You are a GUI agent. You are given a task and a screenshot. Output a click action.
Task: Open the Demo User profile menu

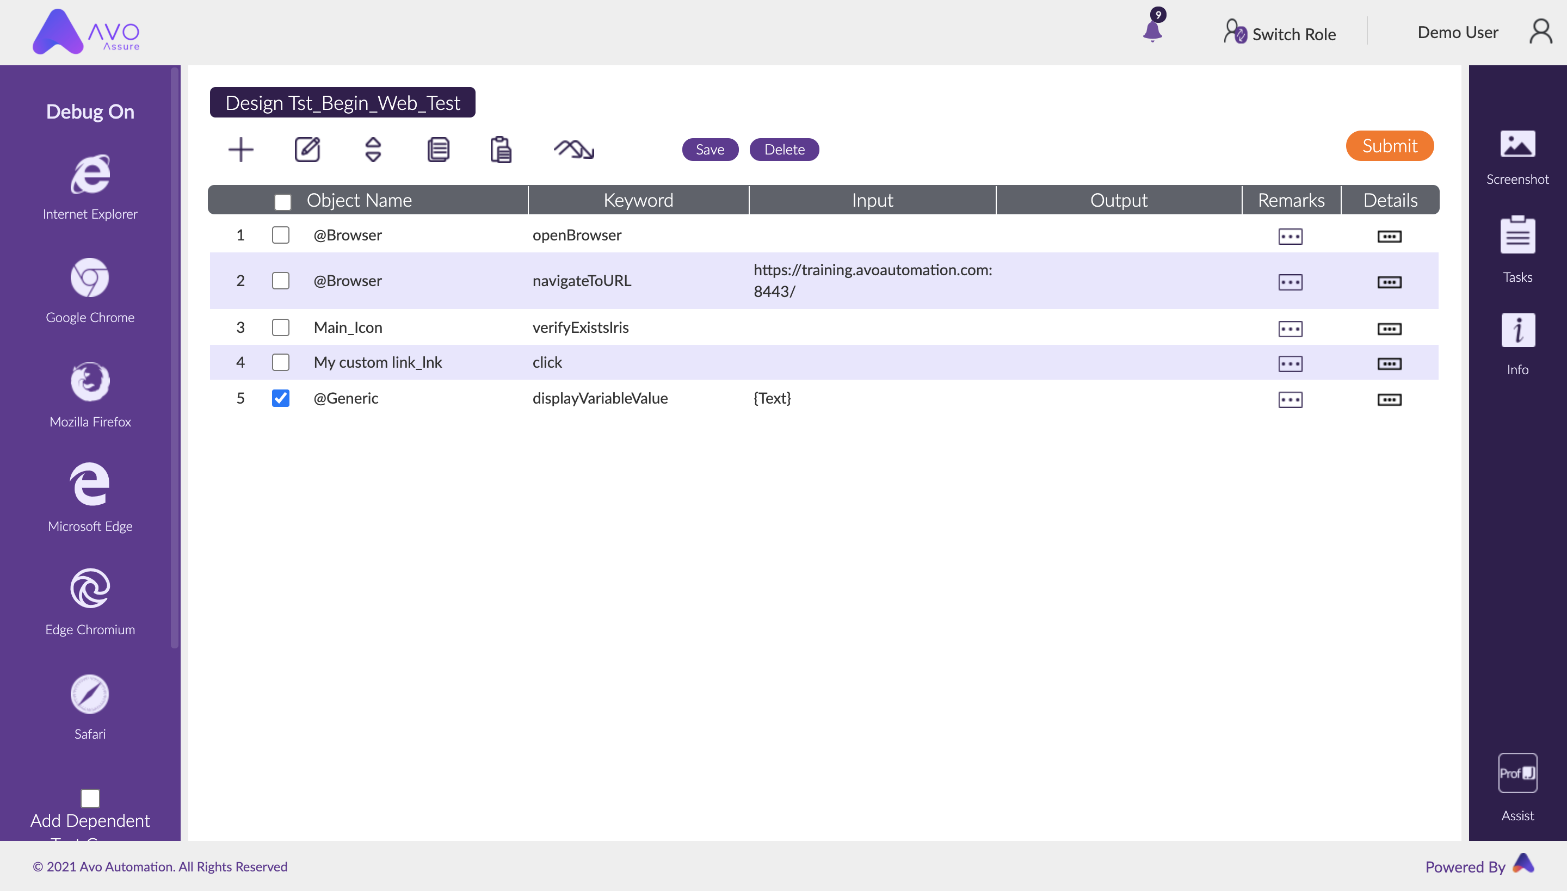(1457, 32)
